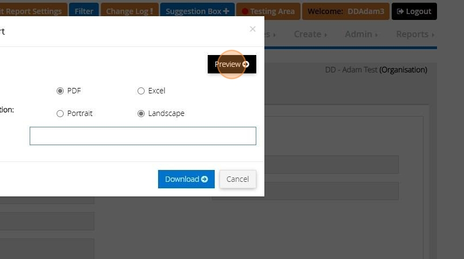Open the Filter tab
464x259 pixels.
point(84,11)
